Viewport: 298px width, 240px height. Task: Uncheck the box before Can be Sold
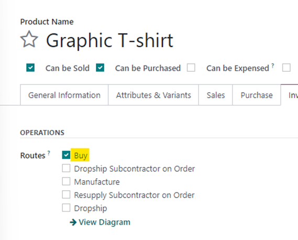[30, 68]
